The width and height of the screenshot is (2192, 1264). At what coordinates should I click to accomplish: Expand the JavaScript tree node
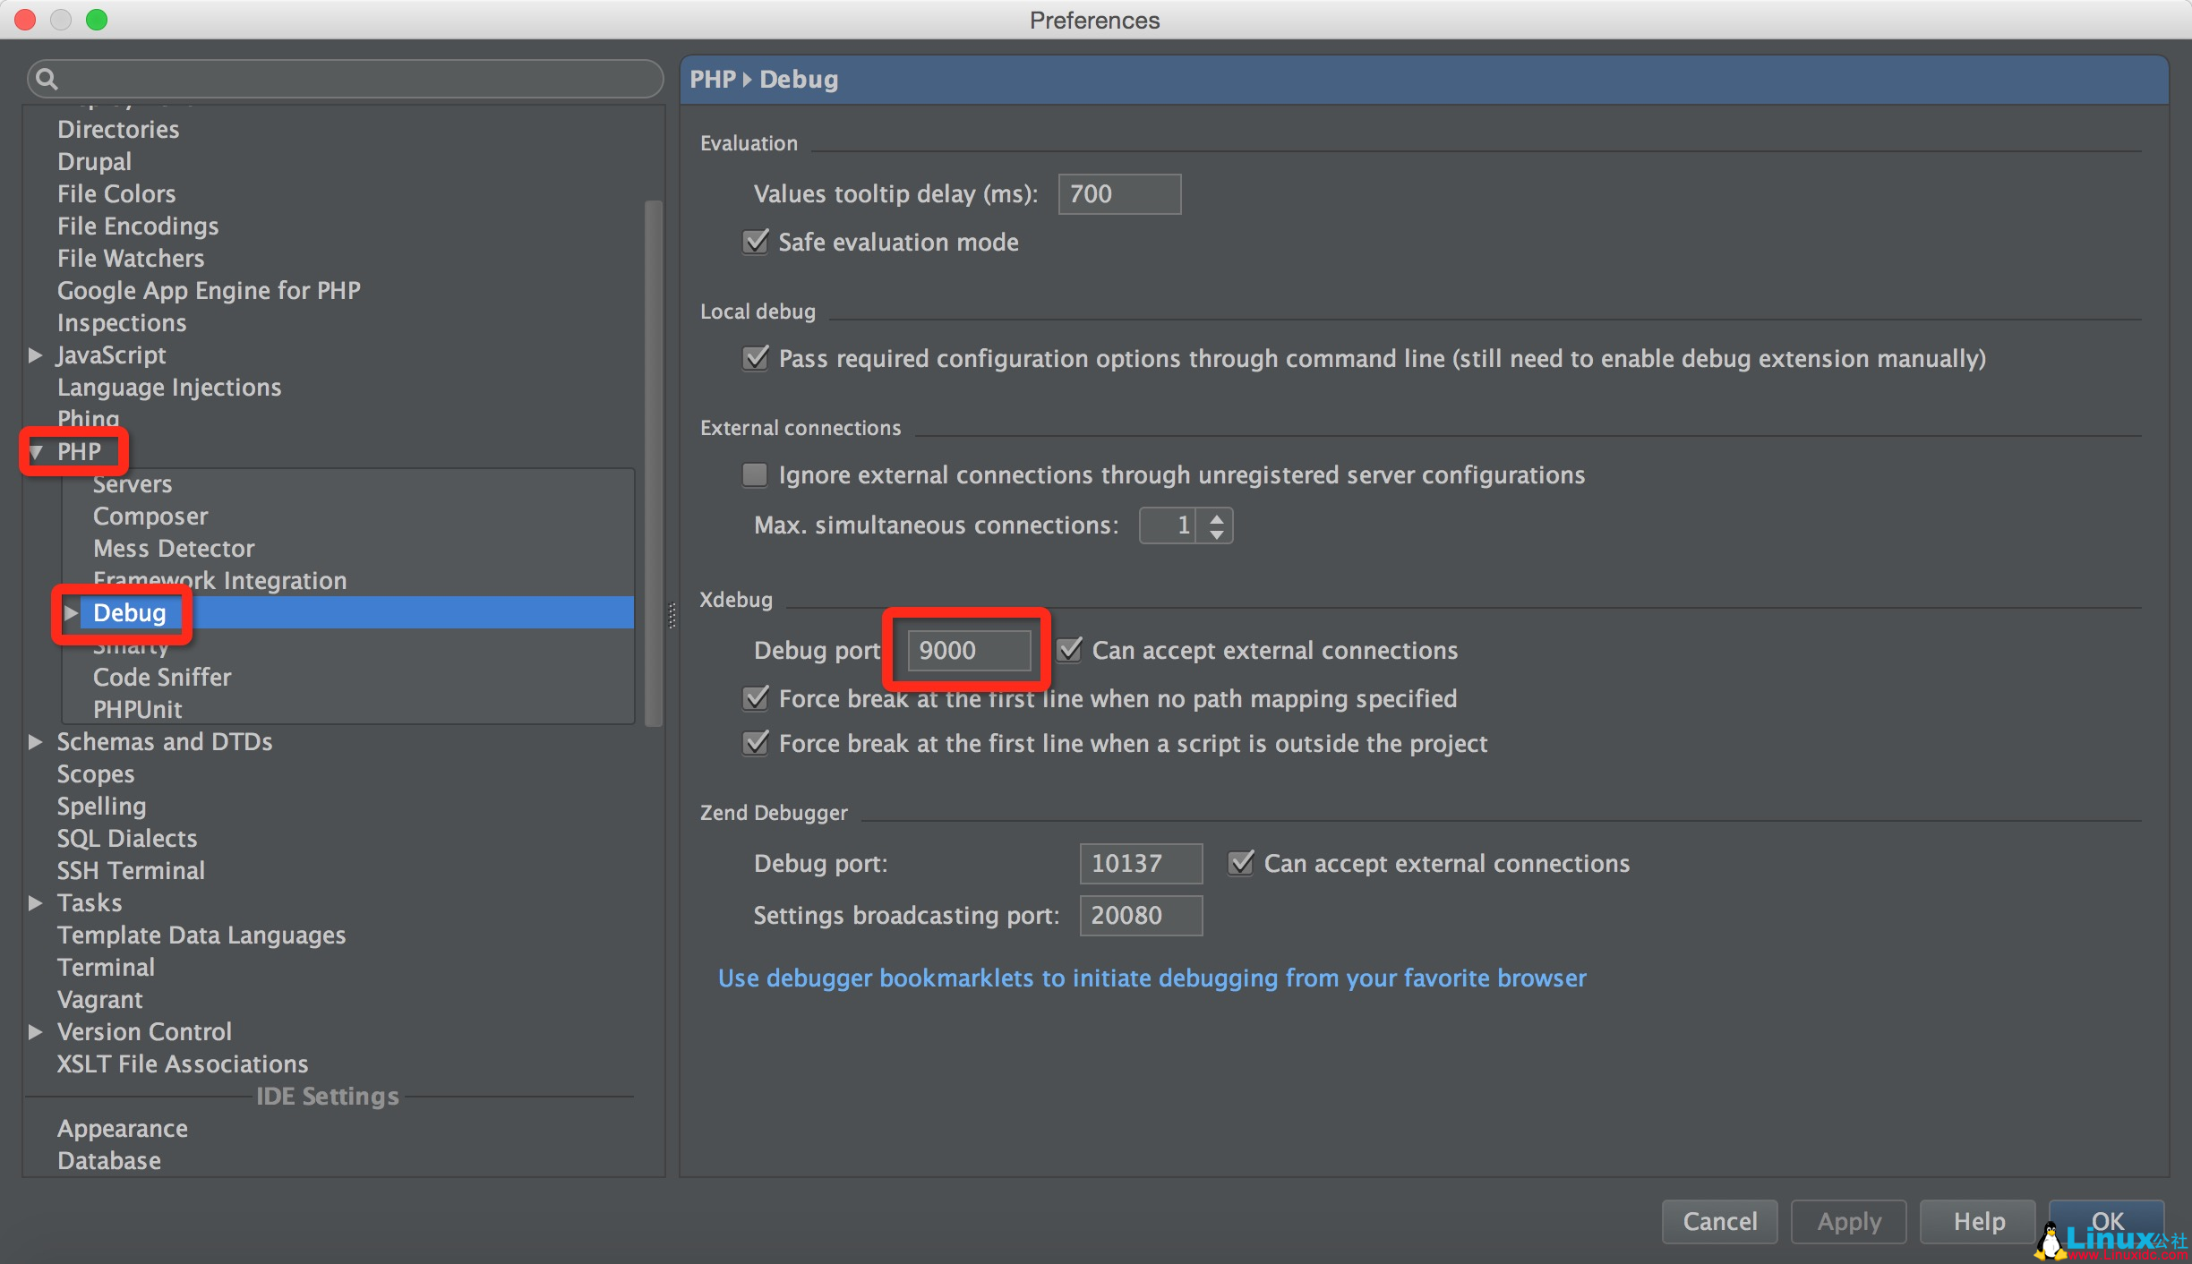click(x=36, y=355)
